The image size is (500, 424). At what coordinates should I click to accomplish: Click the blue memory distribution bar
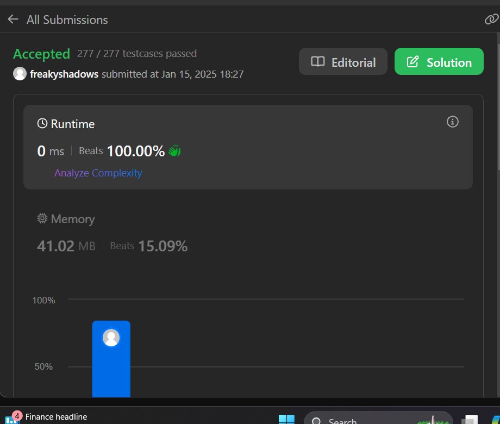click(x=111, y=359)
